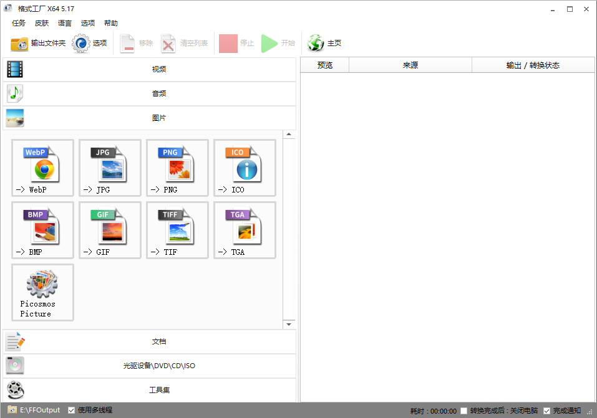This screenshot has height=418, width=597.
Task: Click the GIF conversion icon
Action: pyautogui.click(x=110, y=230)
